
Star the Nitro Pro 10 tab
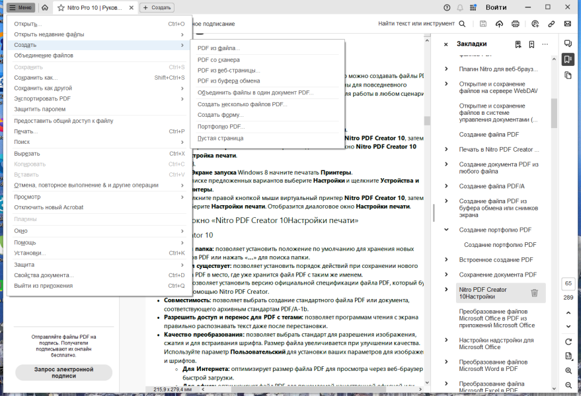coord(61,7)
